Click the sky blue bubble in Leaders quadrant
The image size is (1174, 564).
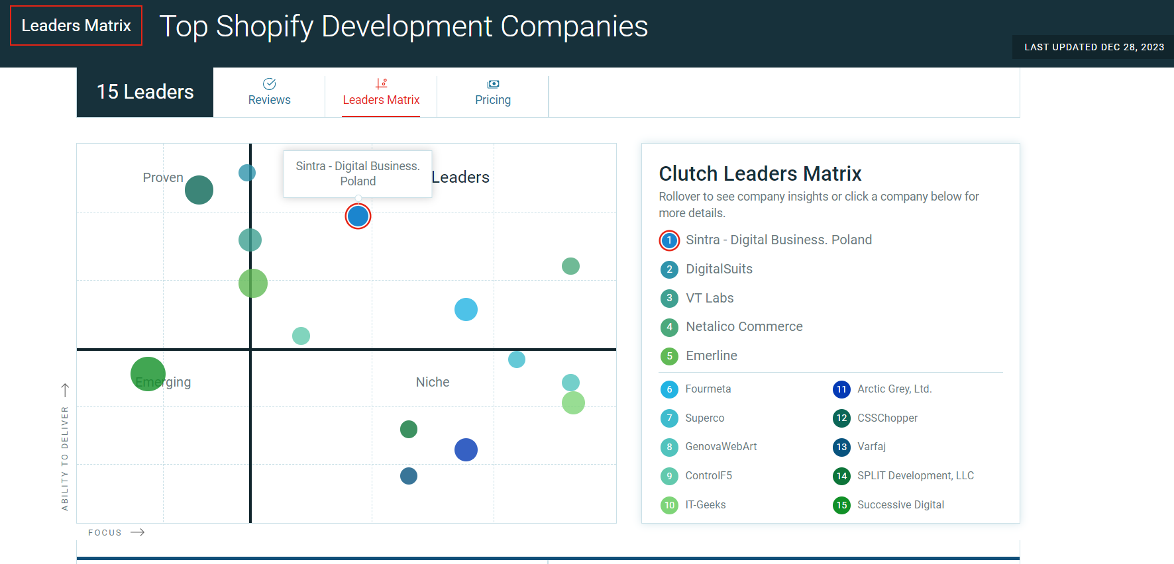coord(466,309)
